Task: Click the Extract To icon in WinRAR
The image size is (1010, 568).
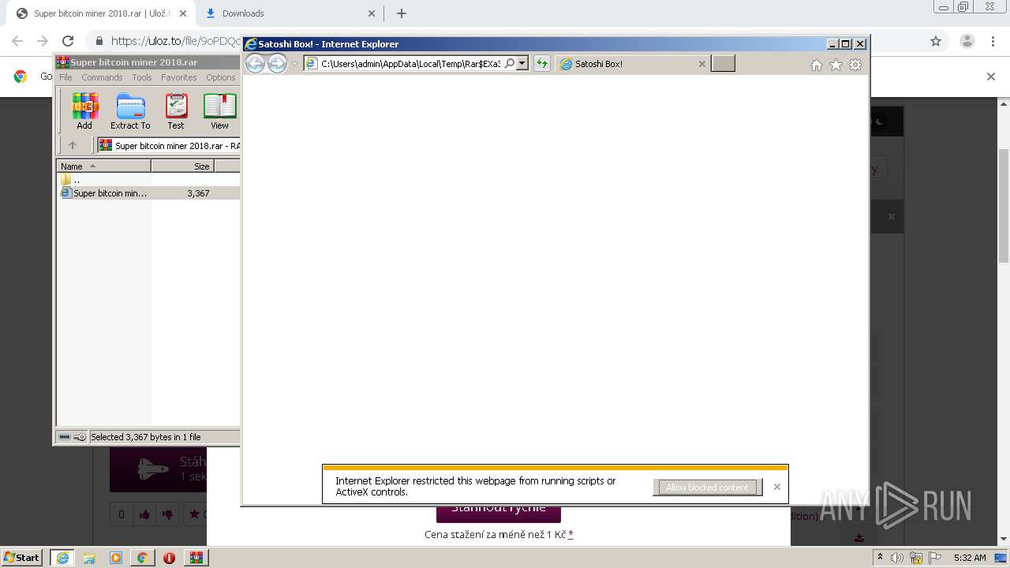Action: (130, 111)
